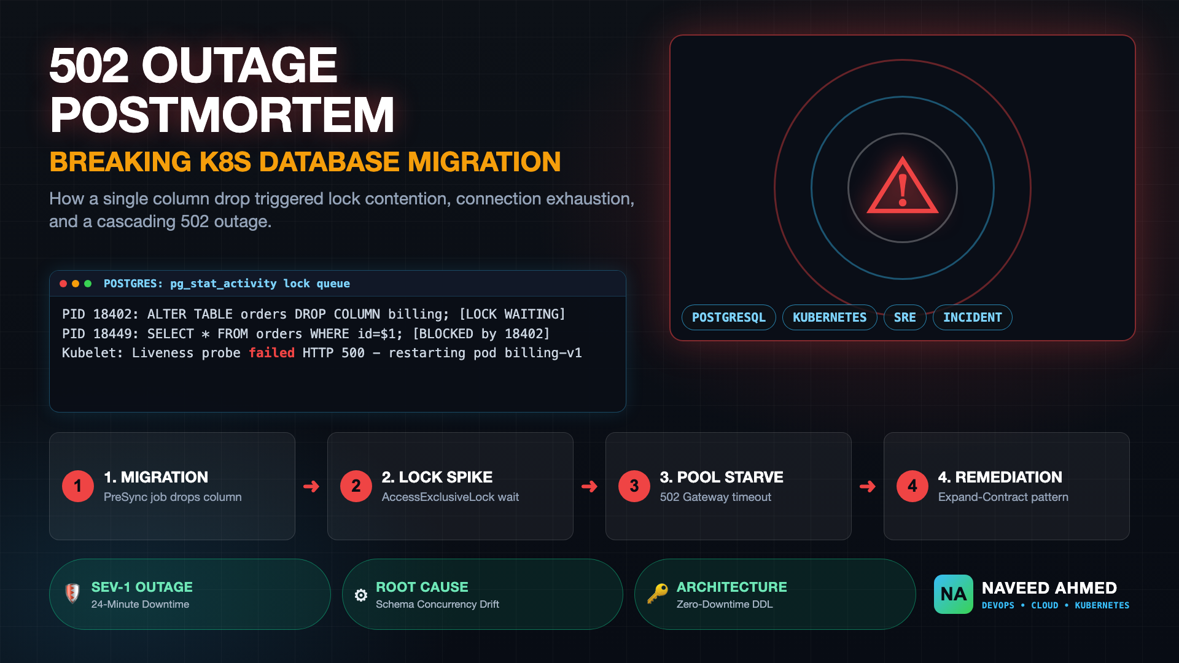Image resolution: width=1179 pixels, height=663 pixels.
Task: Click 'Zero-Downtime DDL' text
Action: (x=725, y=605)
